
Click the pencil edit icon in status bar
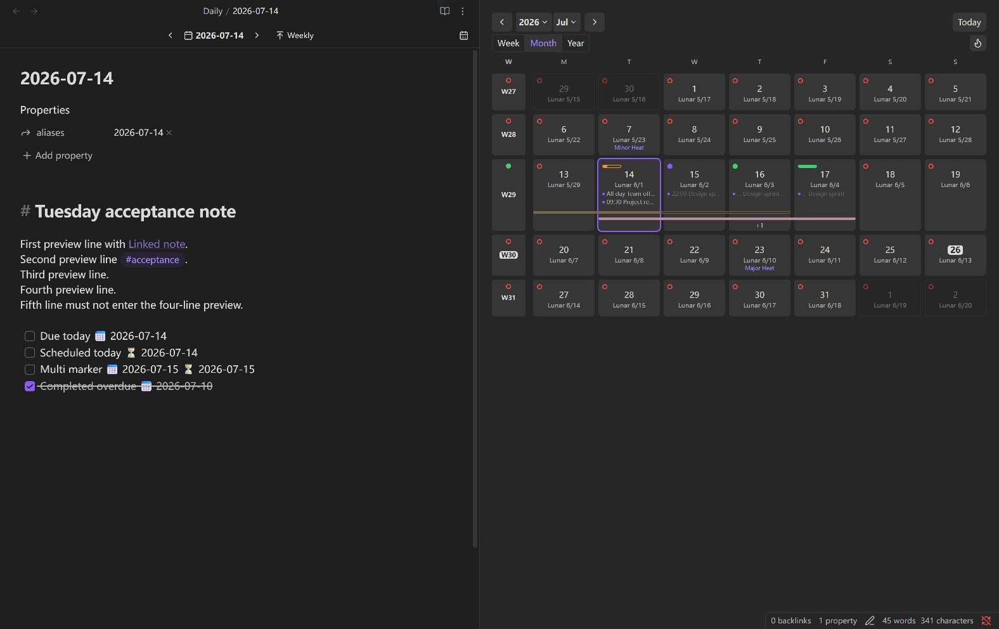click(x=870, y=621)
